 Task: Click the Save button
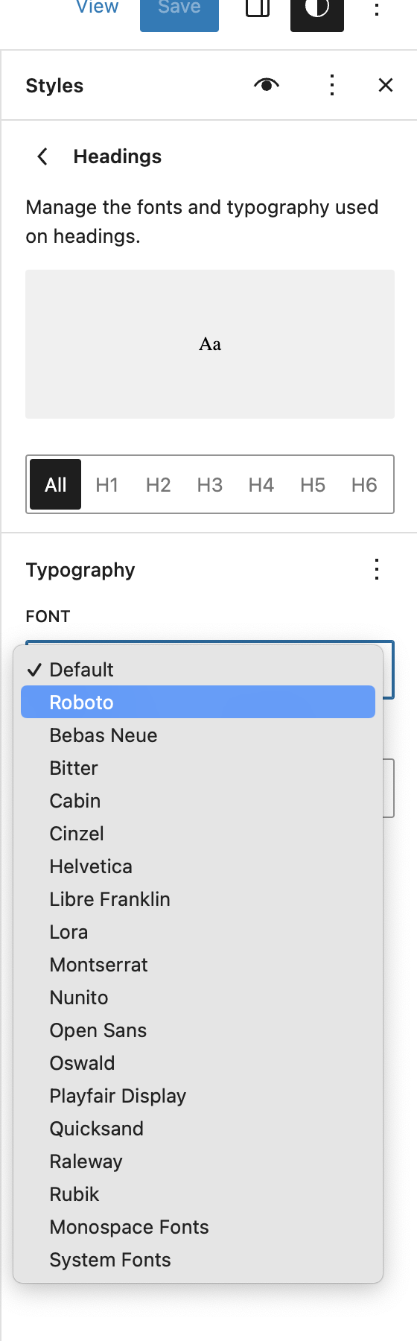179,9
